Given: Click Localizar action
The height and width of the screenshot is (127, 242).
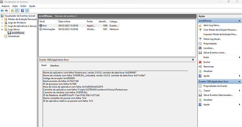Looking at the screenshot, I should pyautogui.click(x=209, y=48).
